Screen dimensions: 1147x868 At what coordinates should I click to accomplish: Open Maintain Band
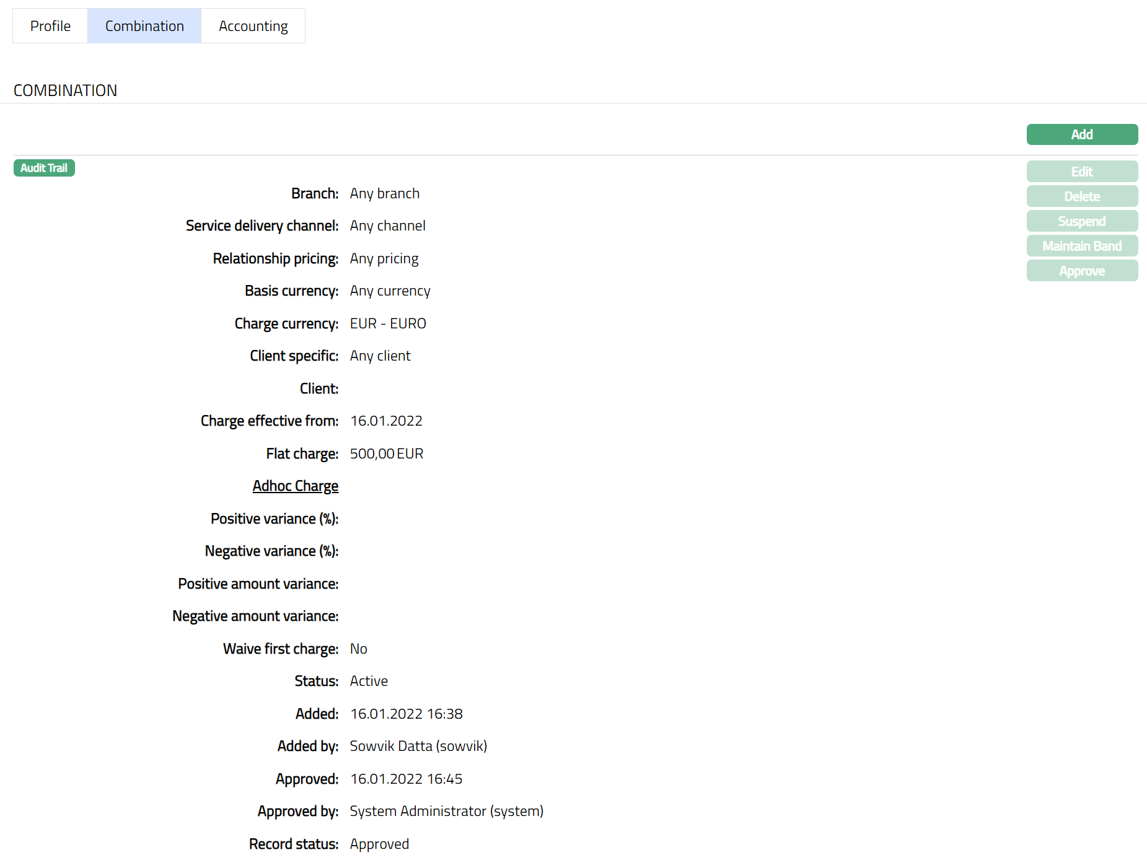pos(1081,246)
